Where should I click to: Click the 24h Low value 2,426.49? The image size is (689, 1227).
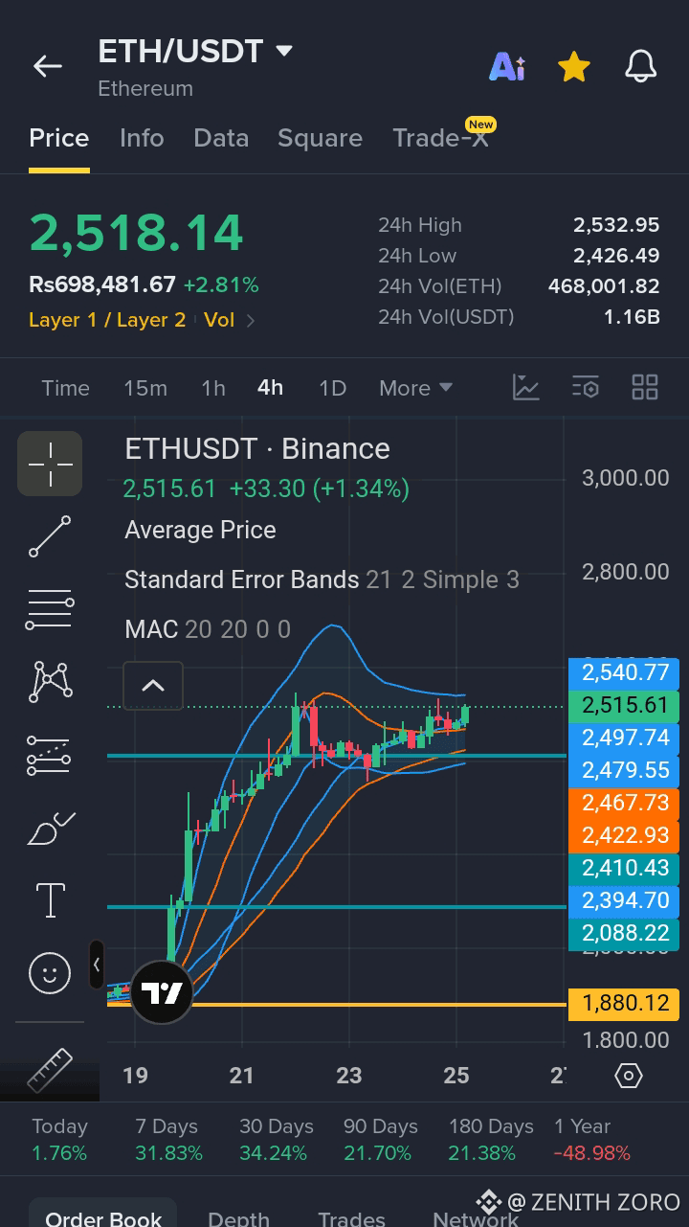pos(616,256)
